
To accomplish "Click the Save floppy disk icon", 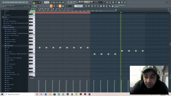I will pyautogui.click(x=119, y=2).
